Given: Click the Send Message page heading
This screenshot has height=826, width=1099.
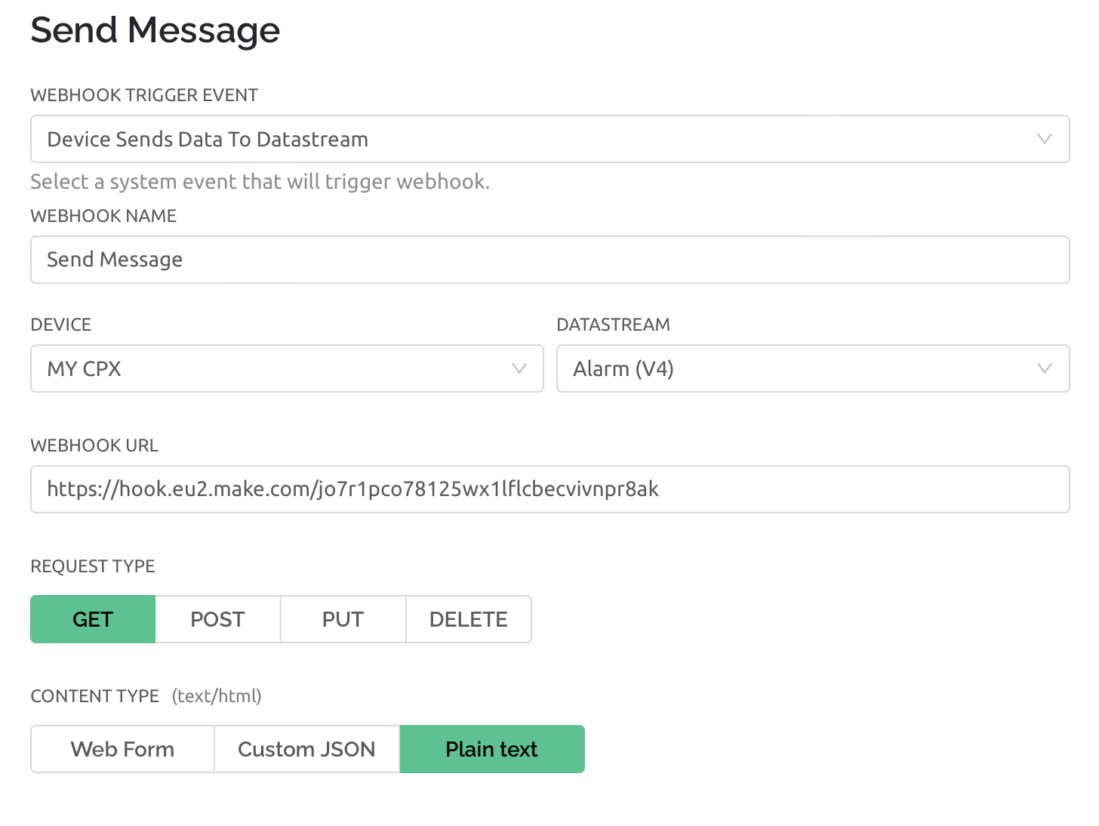Looking at the screenshot, I should pos(155,30).
